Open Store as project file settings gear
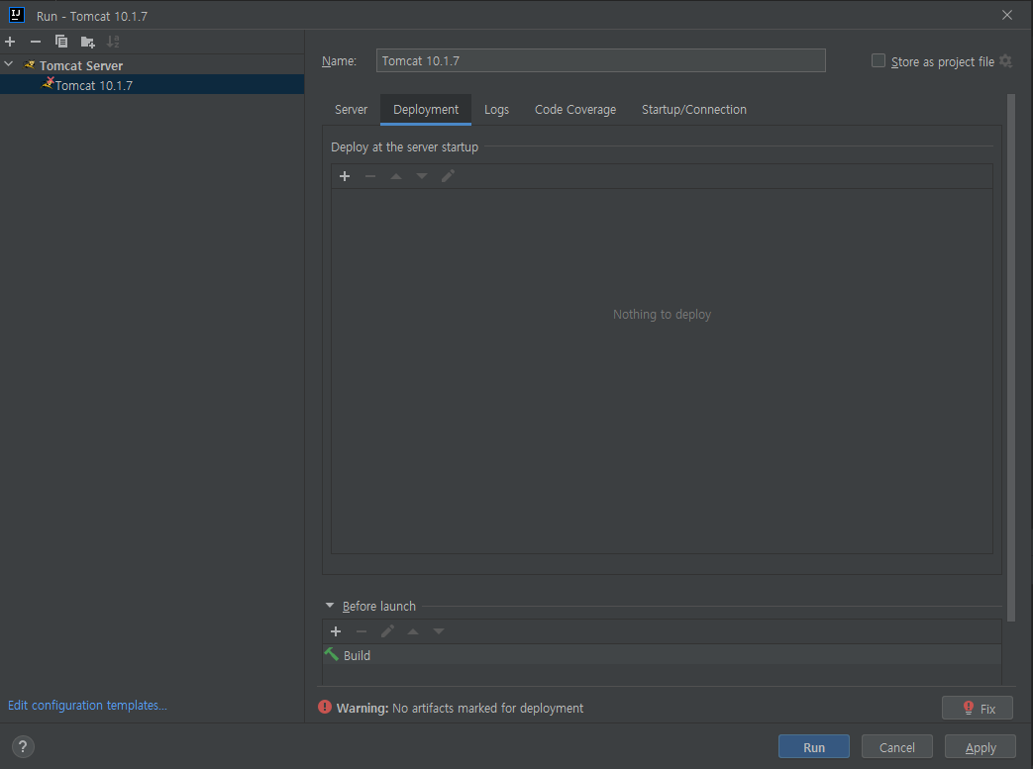 1006,61
